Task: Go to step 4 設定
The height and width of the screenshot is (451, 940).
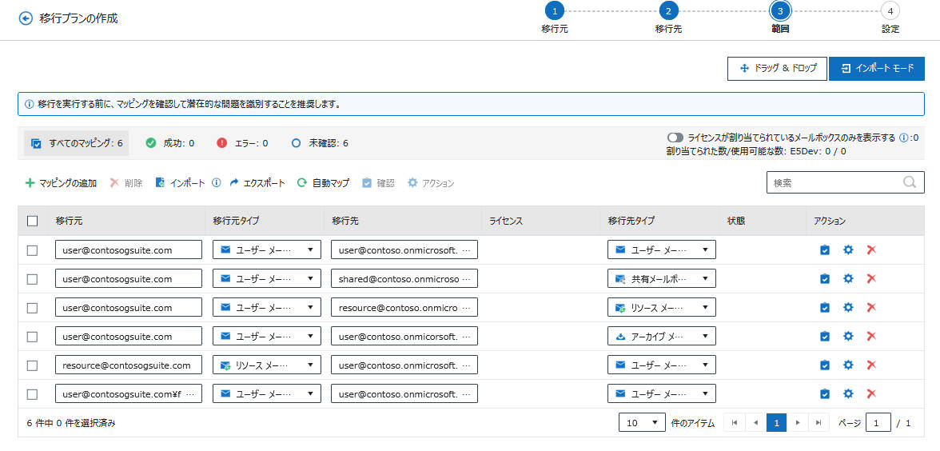Action: pyautogui.click(x=890, y=11)
